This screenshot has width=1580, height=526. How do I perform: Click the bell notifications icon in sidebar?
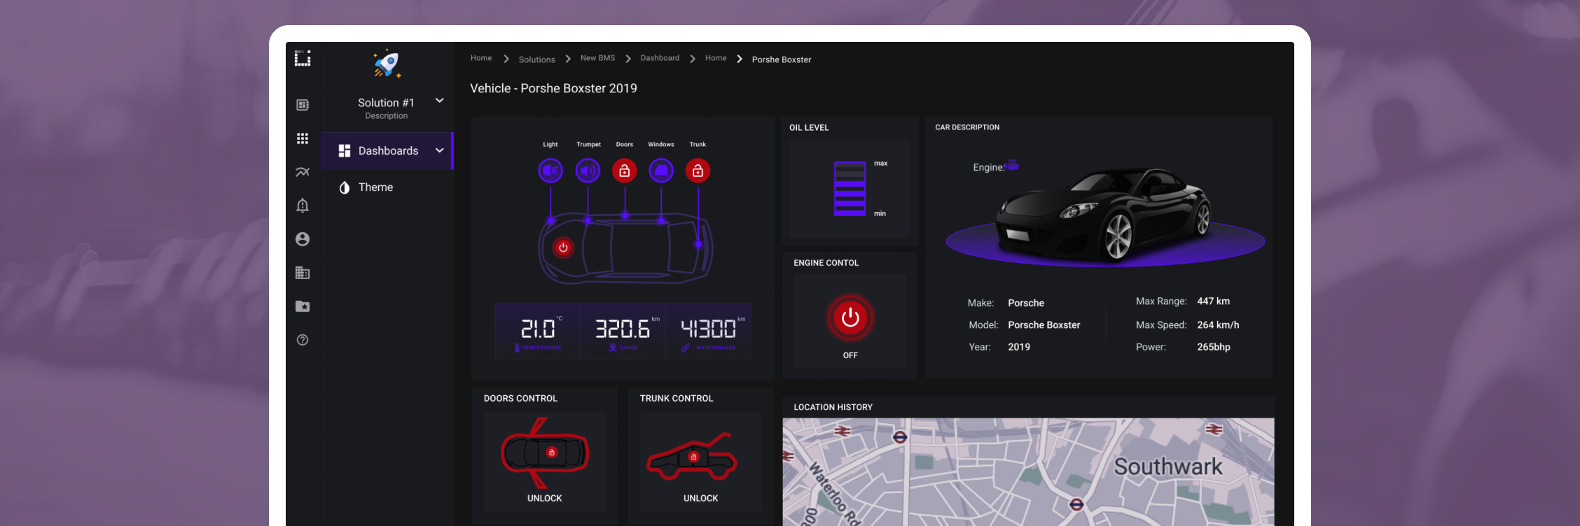click(303, 206)
